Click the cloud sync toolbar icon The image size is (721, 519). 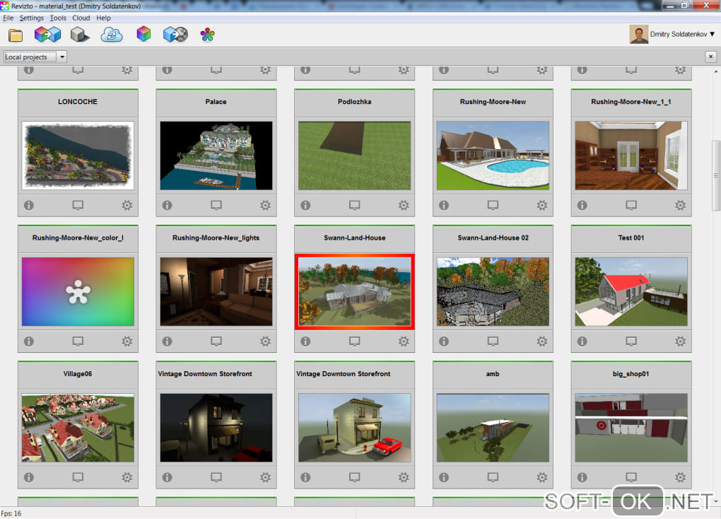(x=112, y=35)
